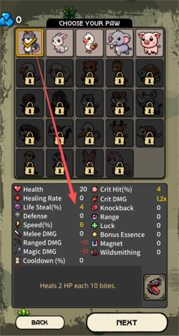Tap the locked gorilla character
This screenshot has width=179, height=336.
[60, 103]
